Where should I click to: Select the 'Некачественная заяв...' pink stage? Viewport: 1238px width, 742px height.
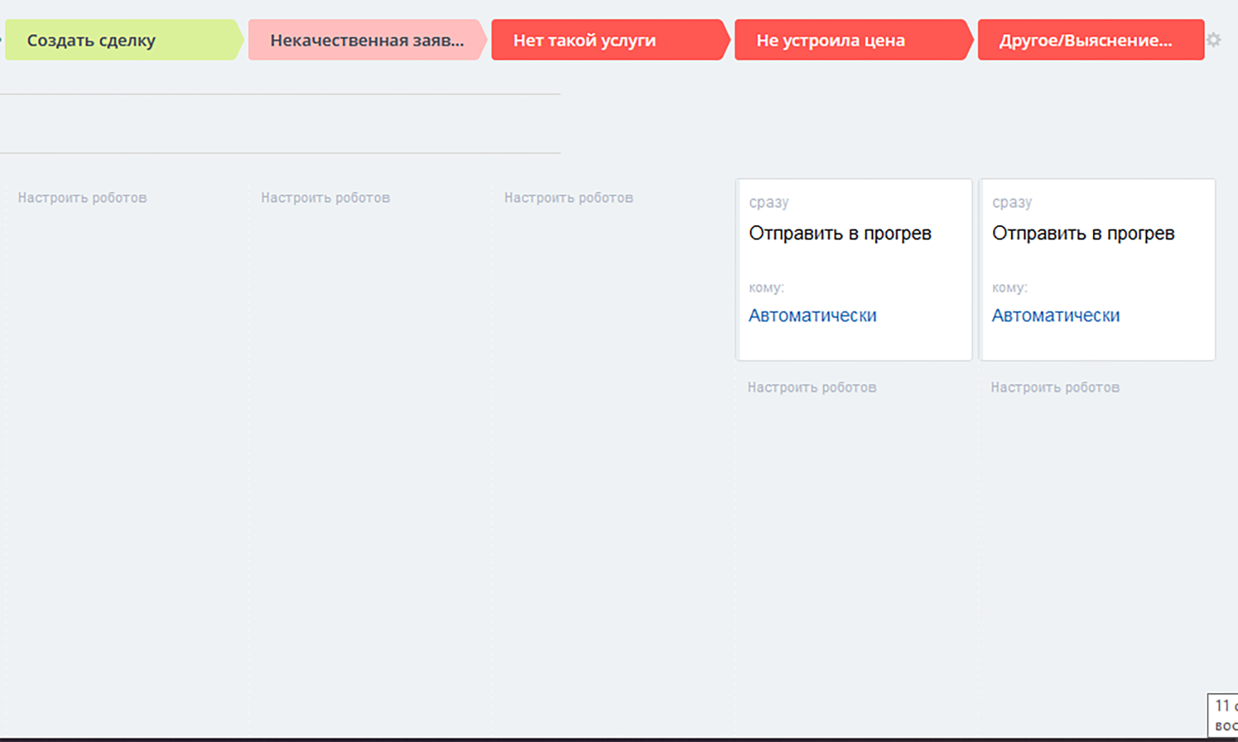(366, 40)
